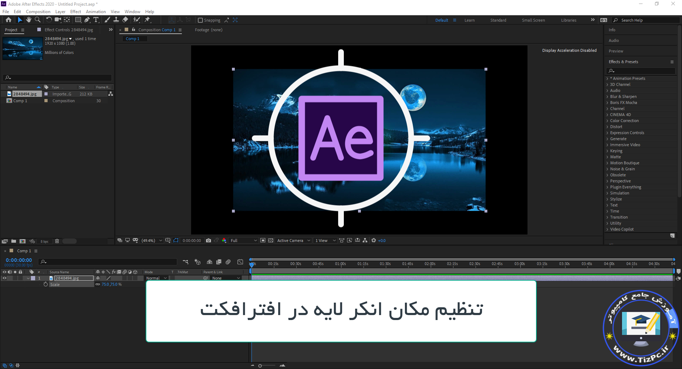Select the Brush tool

click(107, 20)
